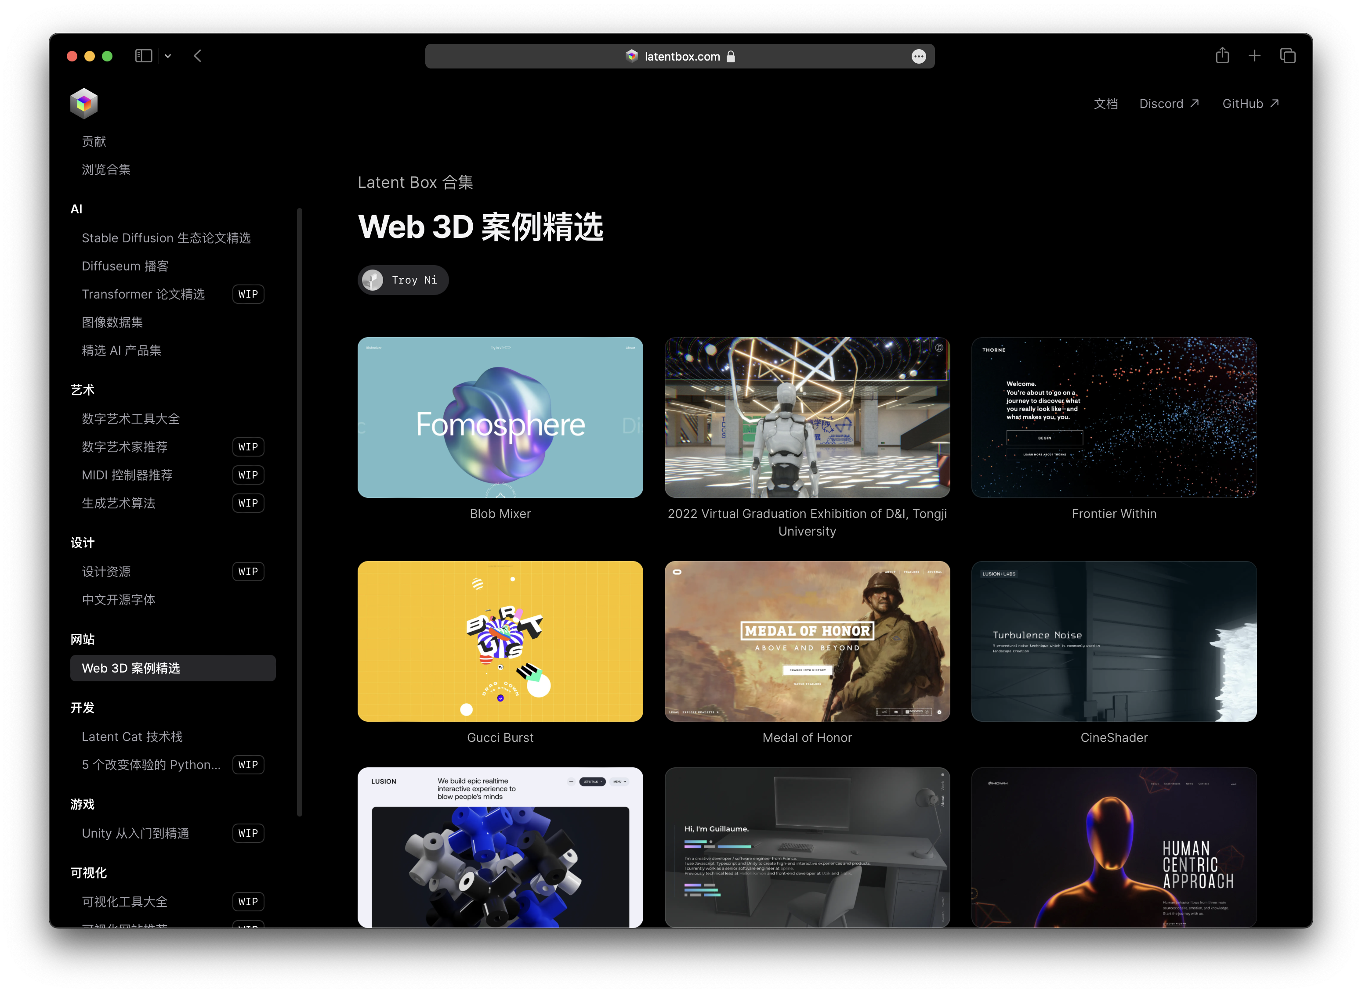Viewport: 1362px width, 993px height.
Task: Open the Discord external link
Action: tap(1169, 104)
